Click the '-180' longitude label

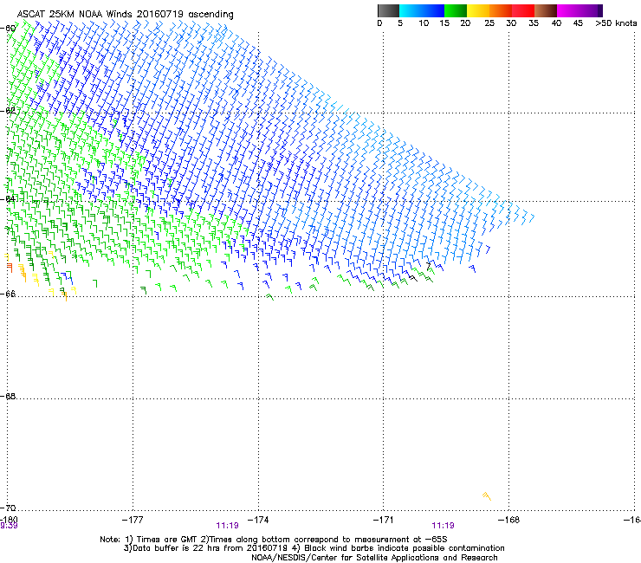(x=8, y=520)
